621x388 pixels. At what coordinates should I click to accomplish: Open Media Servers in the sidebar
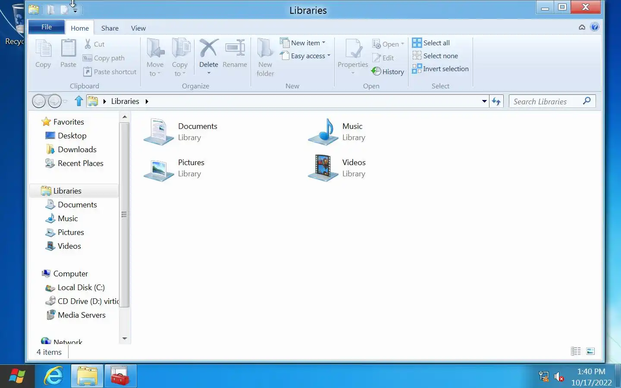(x=76, y=315)
